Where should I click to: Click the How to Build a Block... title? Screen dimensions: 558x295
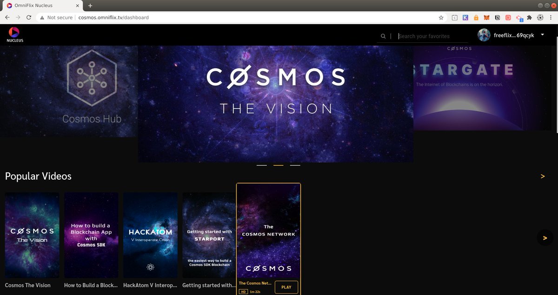[91, 285]
